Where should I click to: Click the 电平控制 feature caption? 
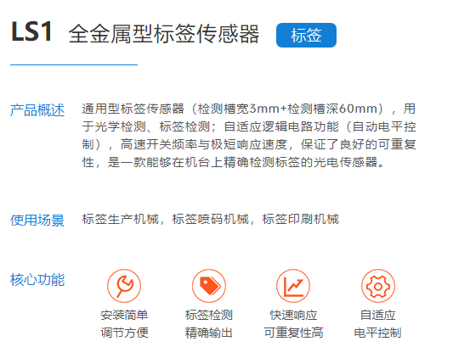click(x=378, y=333)
